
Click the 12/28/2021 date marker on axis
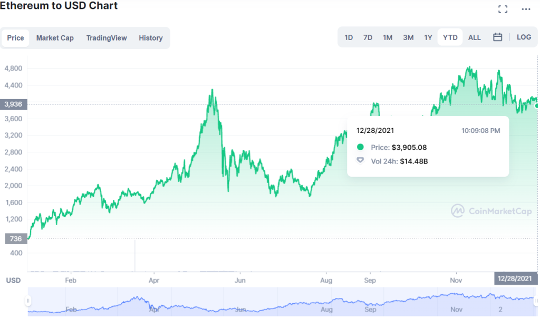tap(515, 278)
